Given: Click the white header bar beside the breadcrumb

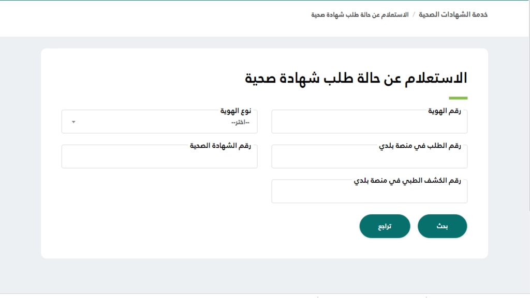Looking at the screenshot, I should 155,18.
